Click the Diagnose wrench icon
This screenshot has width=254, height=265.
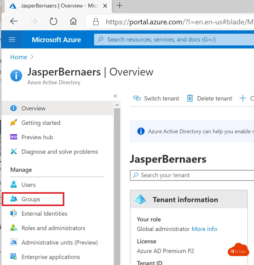click(14, 151)
